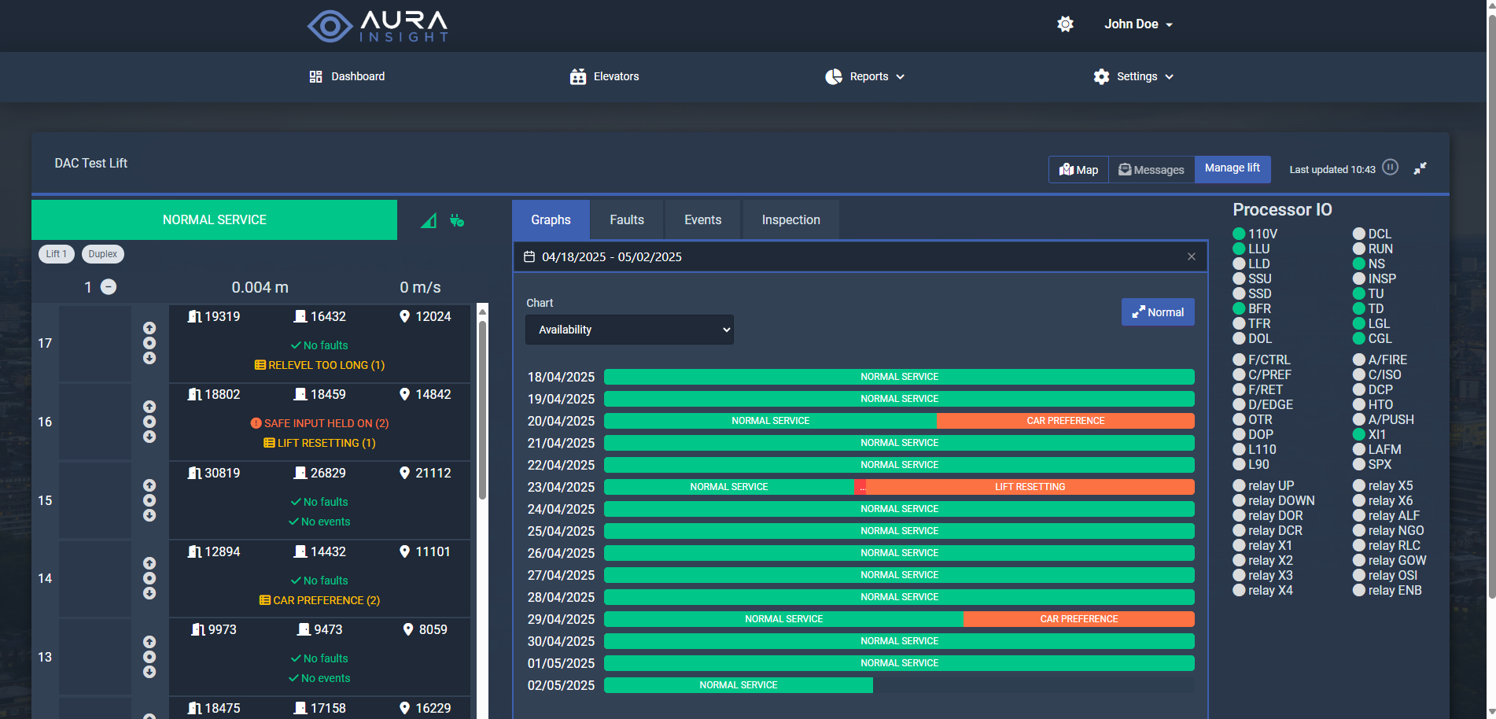
Task: Toggle the light/dark theme sun icon
Action: point(1065,24)
